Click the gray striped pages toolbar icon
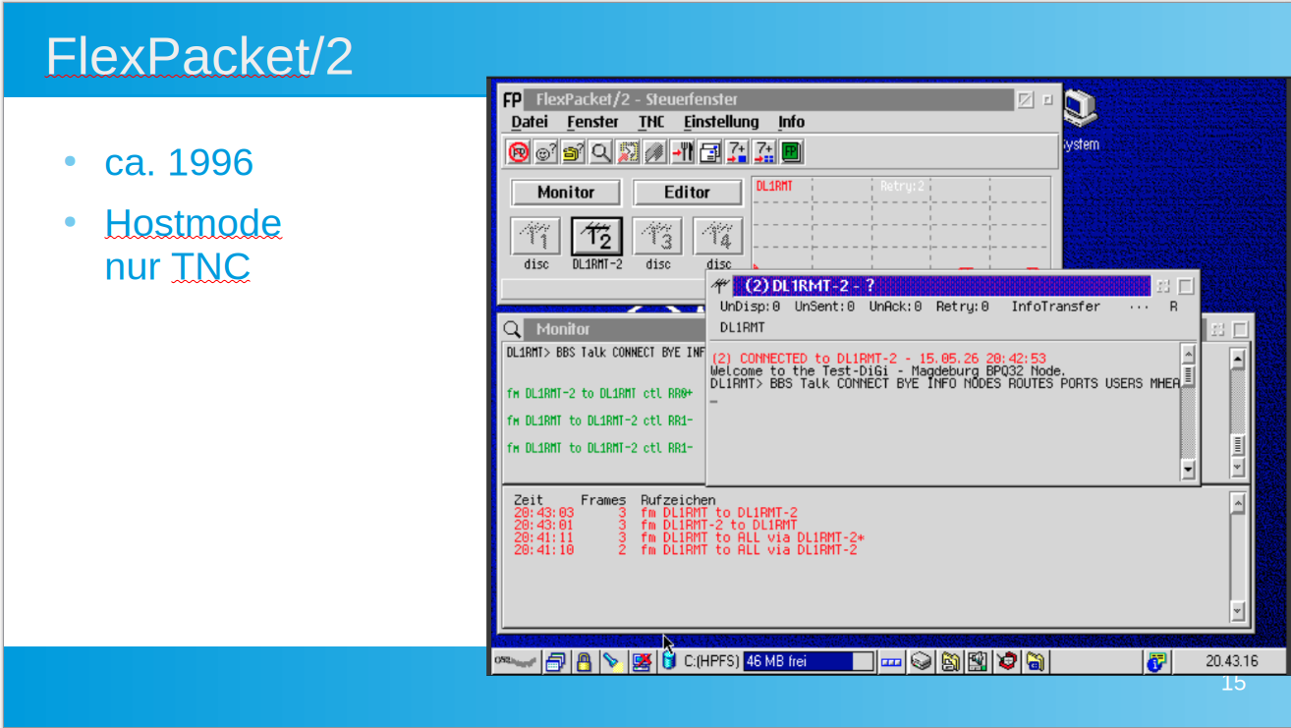Viewport: 1291px width, 728px height. click(654, 151)
